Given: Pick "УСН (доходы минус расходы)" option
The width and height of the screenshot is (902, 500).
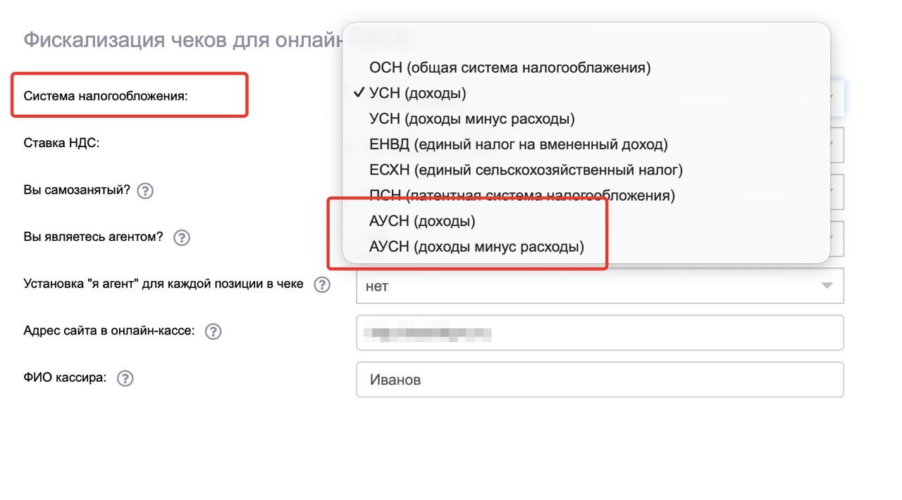Looking at the screenshot, I should coord(471,118).
